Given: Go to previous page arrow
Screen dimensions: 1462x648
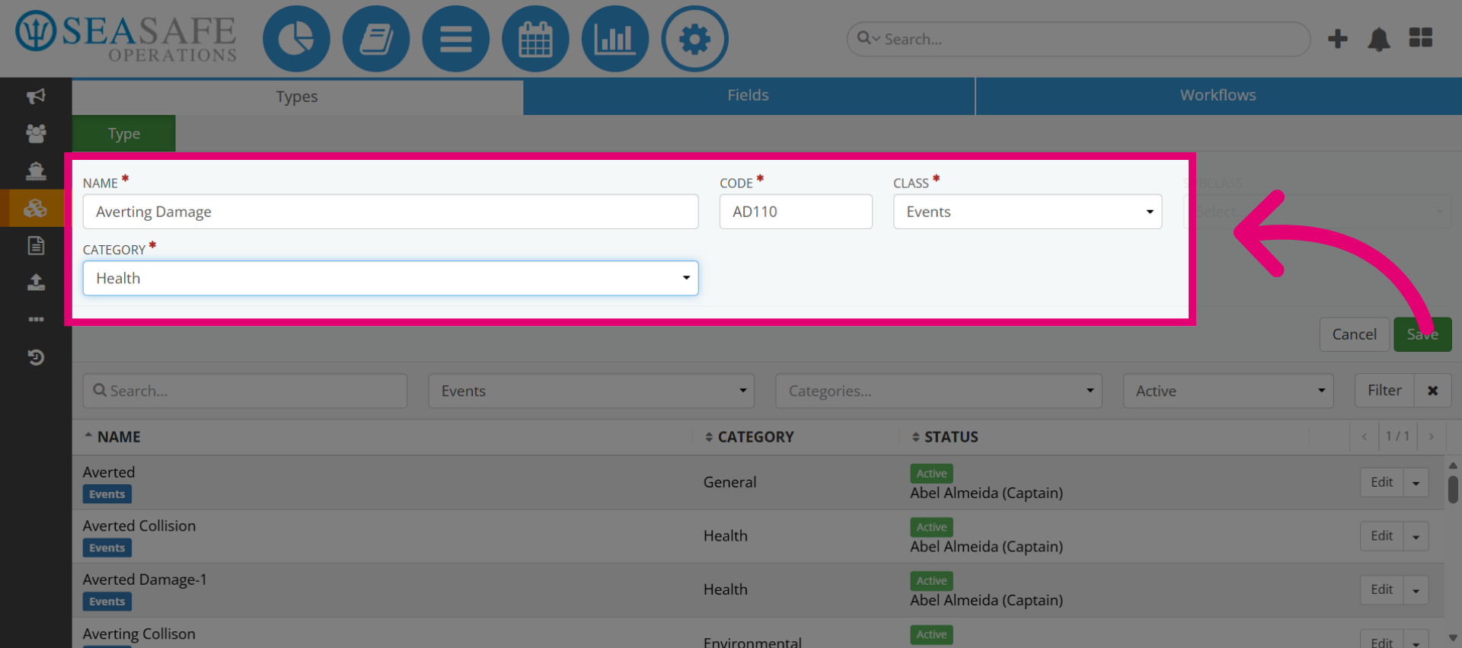Looking at the screenshot, I should 1365,436.
